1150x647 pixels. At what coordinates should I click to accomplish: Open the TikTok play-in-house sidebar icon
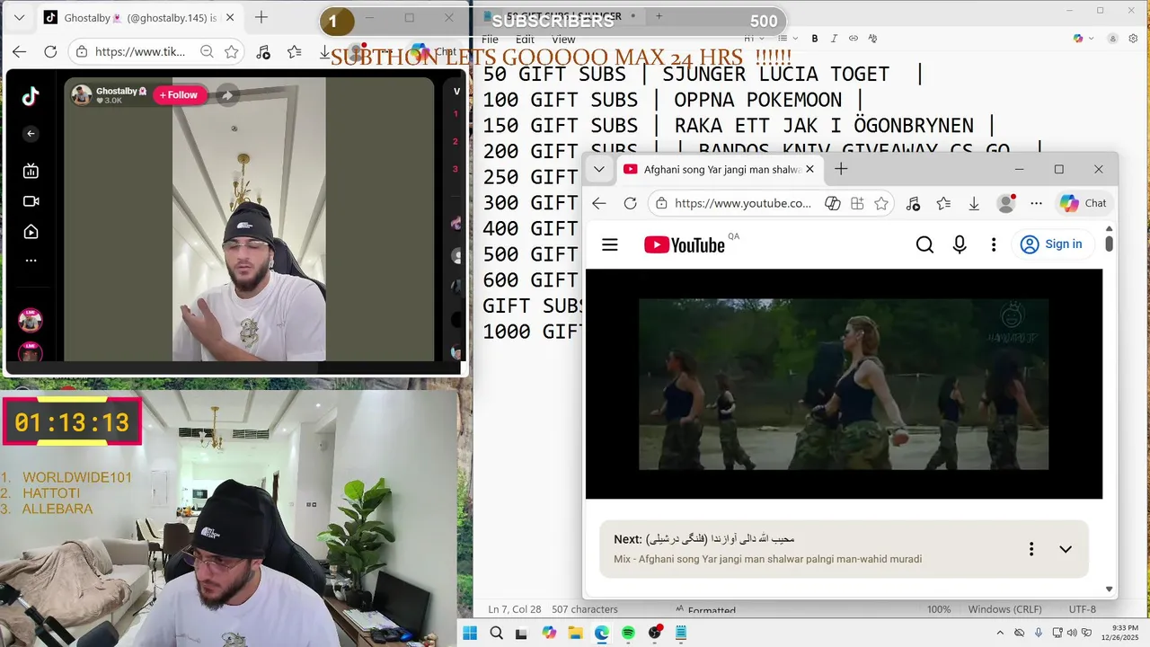click(31, 232)
